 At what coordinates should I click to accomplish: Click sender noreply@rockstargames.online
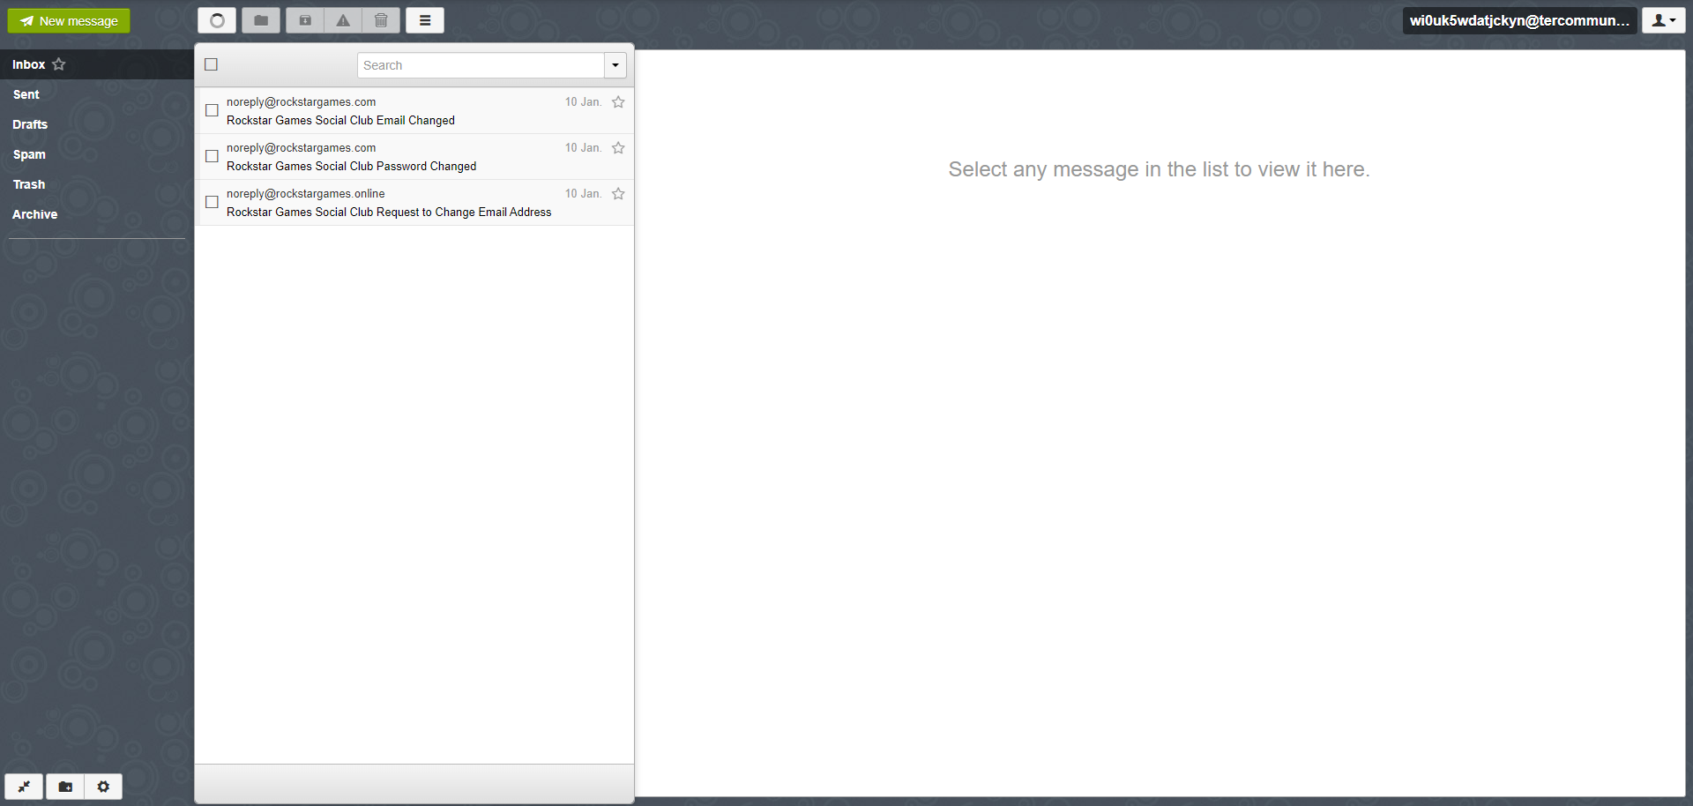(x=305, y=194)
